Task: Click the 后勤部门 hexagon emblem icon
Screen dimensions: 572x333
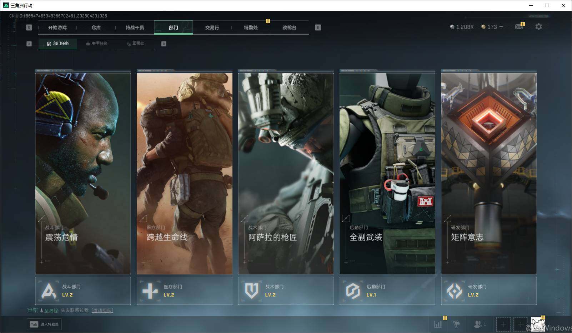Action: (353, 291)
